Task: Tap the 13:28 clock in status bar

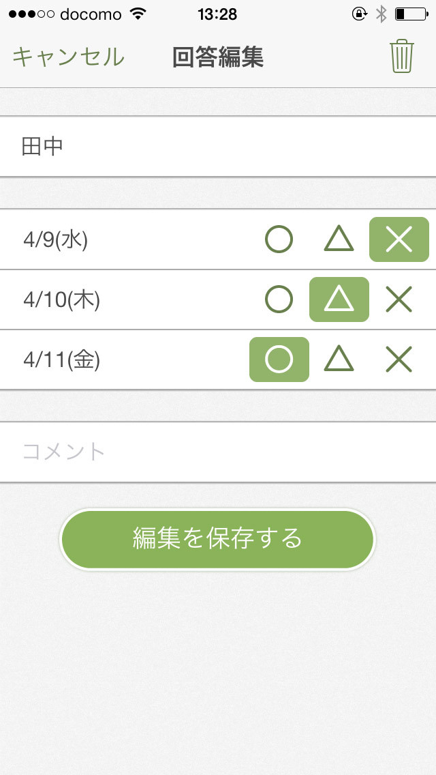Action: [217, 14]
